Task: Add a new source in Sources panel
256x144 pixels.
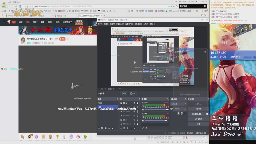Action: 121,128
